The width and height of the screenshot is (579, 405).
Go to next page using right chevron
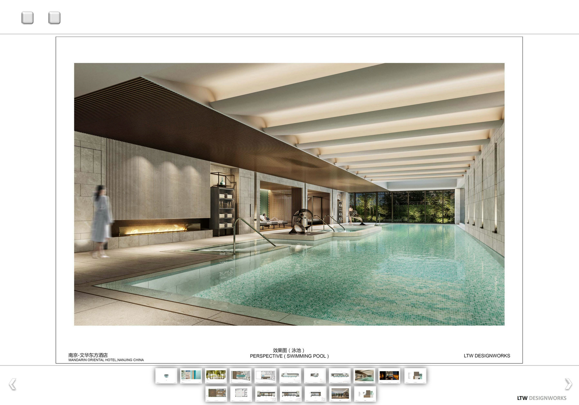point(568,384)
